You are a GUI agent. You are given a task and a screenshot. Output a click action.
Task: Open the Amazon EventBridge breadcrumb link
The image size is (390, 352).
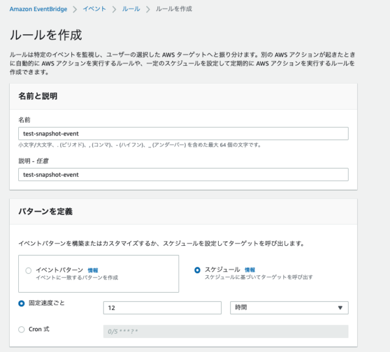(x=38, y=9)
